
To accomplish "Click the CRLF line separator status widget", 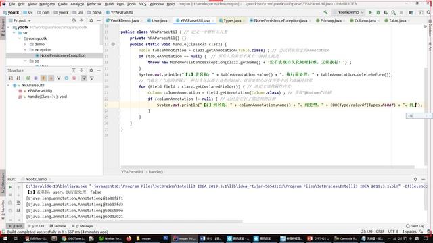I will (x=380, y=232).
